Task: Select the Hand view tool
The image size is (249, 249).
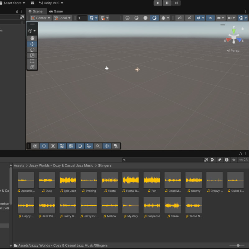Action: pos(32,38)
